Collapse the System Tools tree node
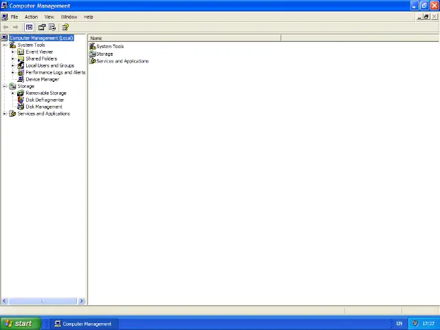 pos(5,45)
